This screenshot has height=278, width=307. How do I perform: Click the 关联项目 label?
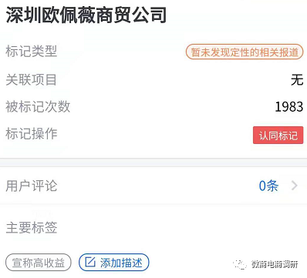click(31, 79)
